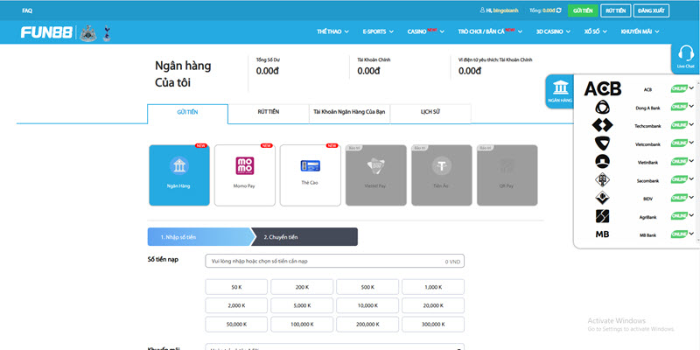Refresh the total balance icon

(x=558, y=10)
